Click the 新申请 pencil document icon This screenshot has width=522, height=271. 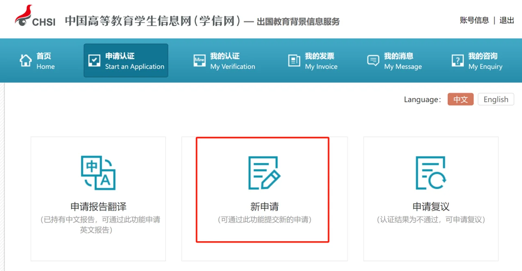pos(264,173)
